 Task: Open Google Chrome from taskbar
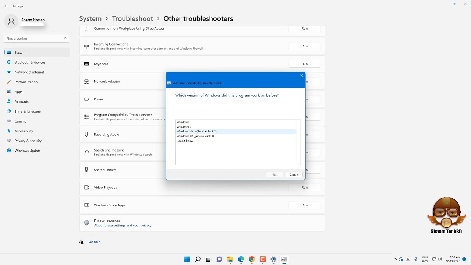pos(252,259)
